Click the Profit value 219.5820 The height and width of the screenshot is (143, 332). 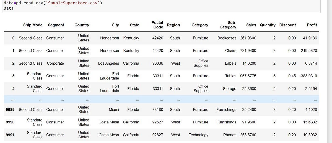[309, 51]
